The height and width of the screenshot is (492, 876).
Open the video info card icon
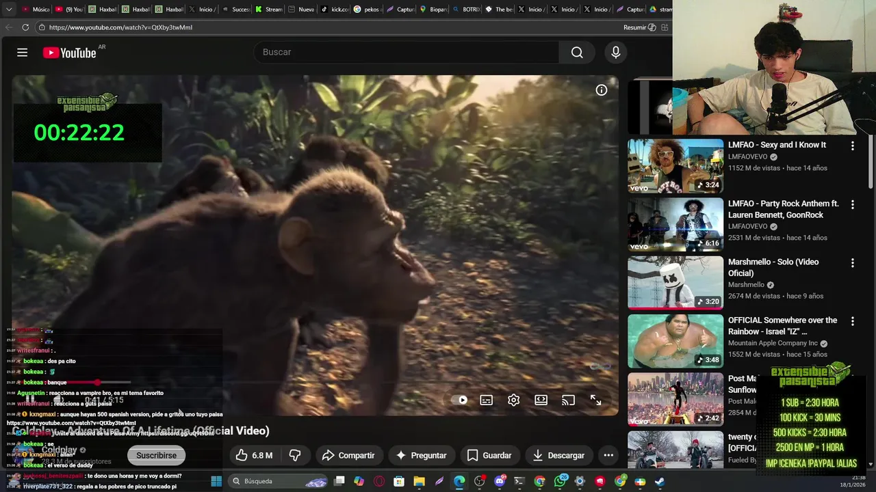coord(601,90)
